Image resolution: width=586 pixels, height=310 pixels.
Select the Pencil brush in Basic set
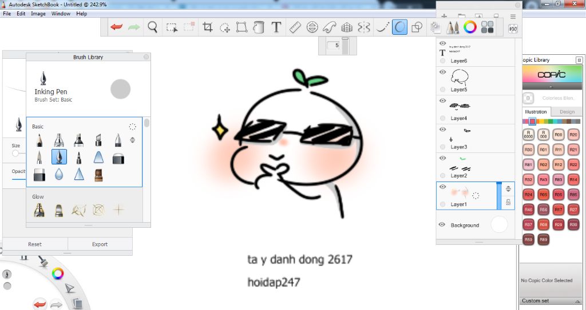click(39, 140)
